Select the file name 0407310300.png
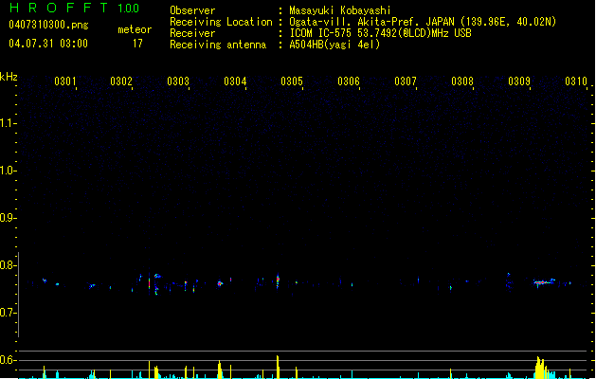This screenshot has height=379, width=596. pos(48,25)
